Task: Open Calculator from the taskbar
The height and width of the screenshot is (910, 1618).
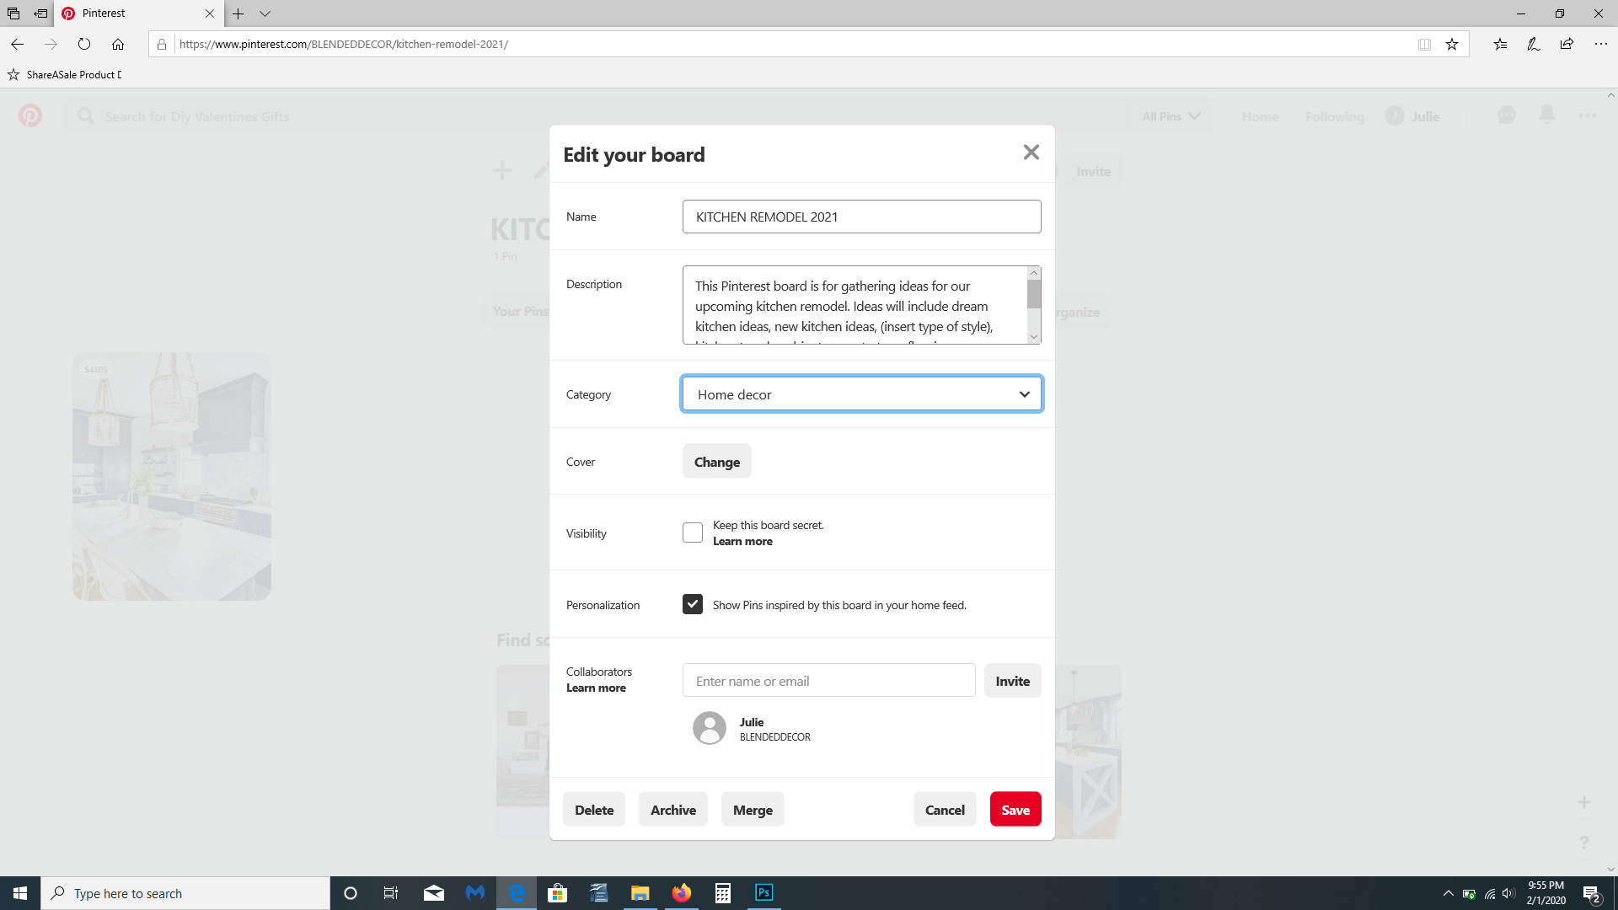Action: pyautogui.click(x=722, y=892)
